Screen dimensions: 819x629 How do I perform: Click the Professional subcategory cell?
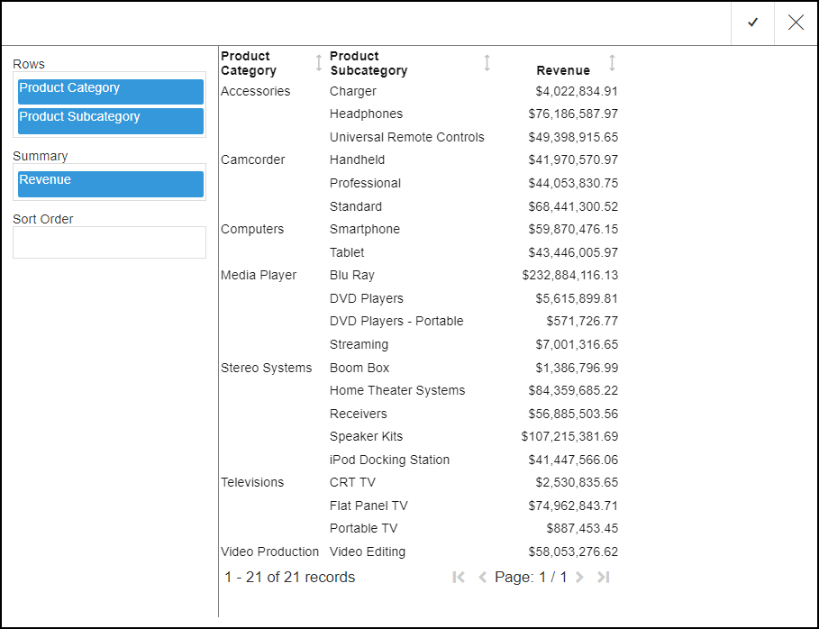click(x=365, y=183)
